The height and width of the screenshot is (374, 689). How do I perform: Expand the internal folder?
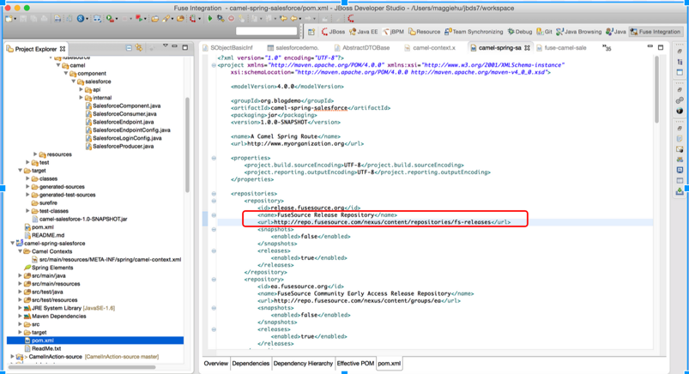click(81, 98)
